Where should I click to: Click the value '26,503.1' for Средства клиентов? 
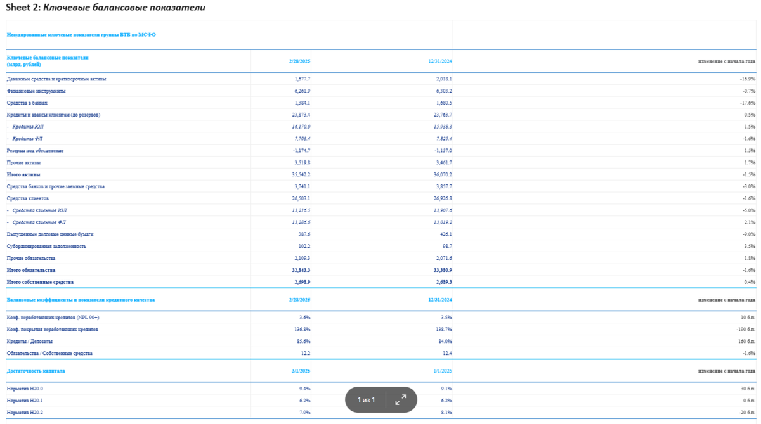click(301, 198)
